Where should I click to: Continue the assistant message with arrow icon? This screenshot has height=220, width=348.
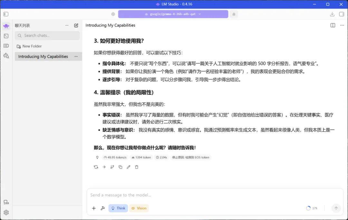coord(104,167)
